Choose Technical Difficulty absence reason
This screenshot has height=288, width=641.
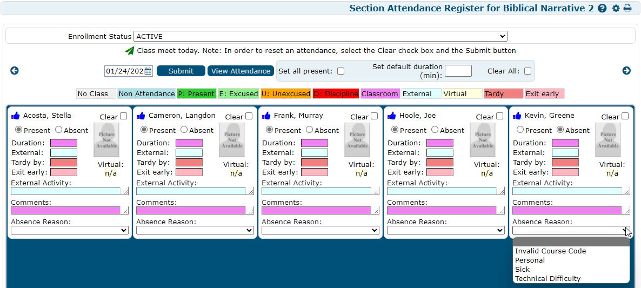[x=547, y=279]
